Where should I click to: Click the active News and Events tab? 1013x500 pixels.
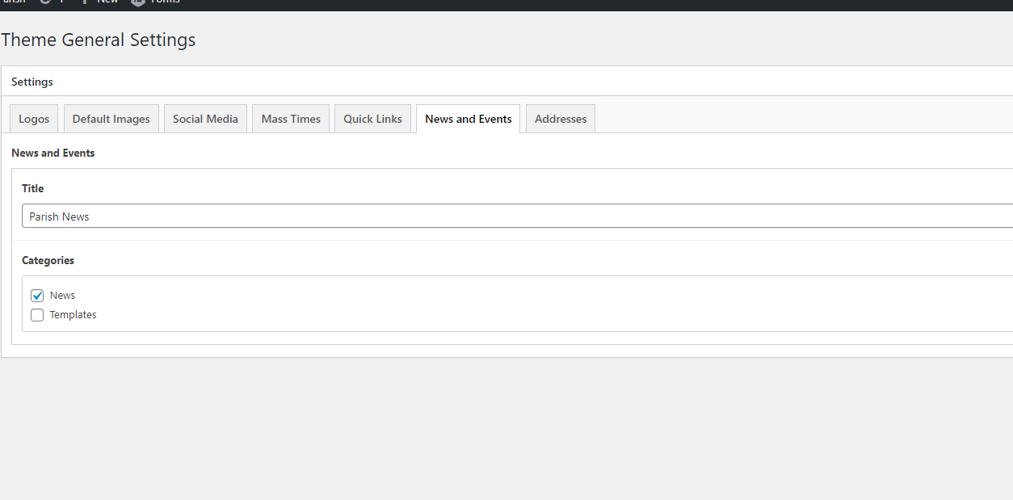click(468, 119)
